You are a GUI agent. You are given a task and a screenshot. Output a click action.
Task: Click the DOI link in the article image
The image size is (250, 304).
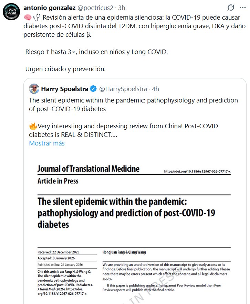[x=197, y=171]
